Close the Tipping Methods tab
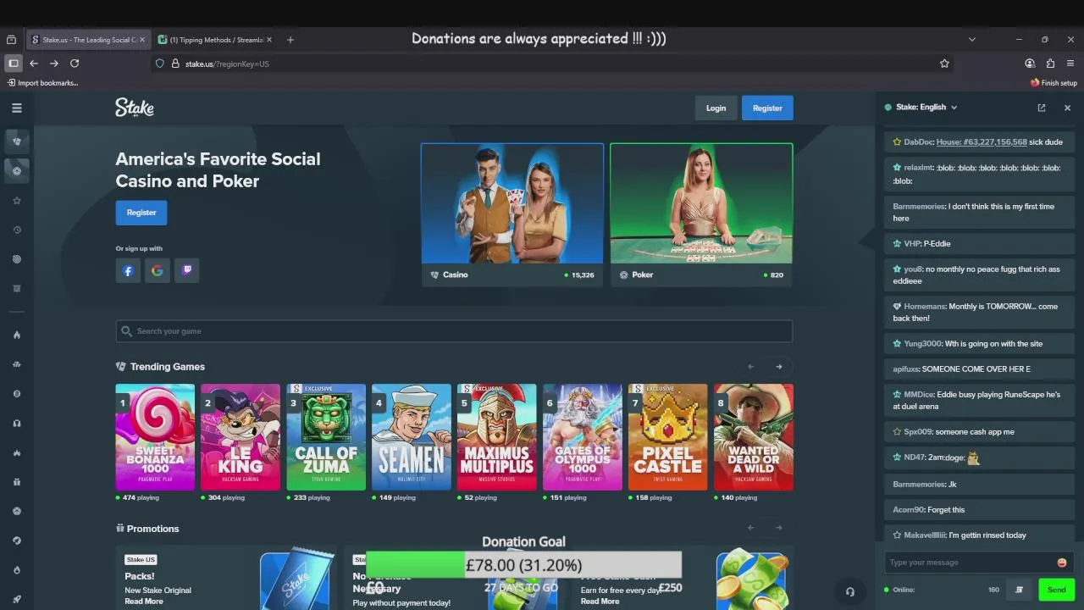The width and height of the screenshot is (1084, 610). click(x=269, y=40)
